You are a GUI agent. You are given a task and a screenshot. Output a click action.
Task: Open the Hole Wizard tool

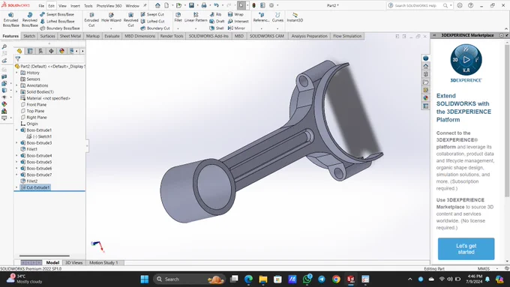tap(111, 17)
